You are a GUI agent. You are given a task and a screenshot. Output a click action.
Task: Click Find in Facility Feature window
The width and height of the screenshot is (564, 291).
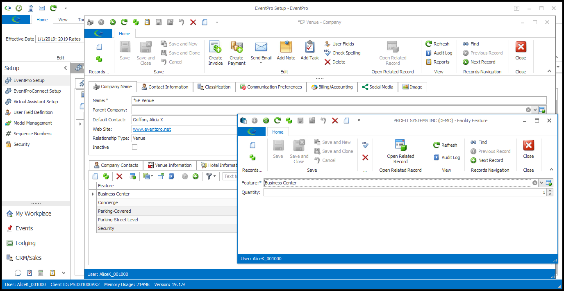[x=478, y=142]
